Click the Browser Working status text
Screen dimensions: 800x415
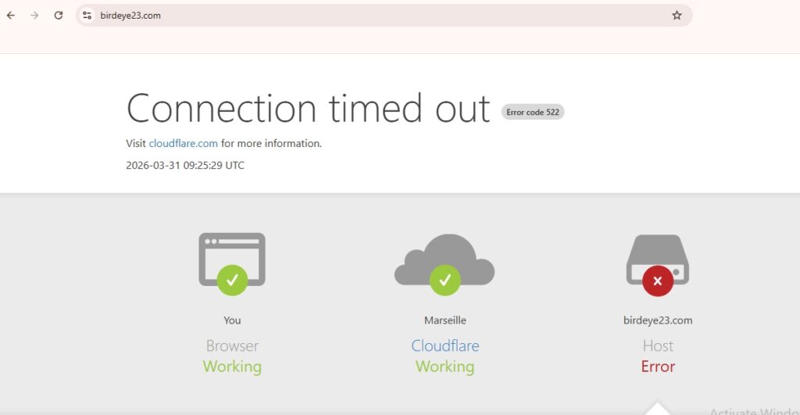click(x=232, y=367)
